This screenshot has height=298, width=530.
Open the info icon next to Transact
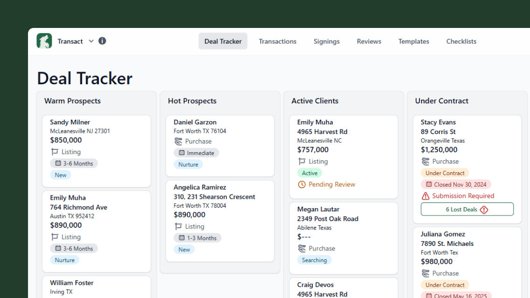pos(102,41)
